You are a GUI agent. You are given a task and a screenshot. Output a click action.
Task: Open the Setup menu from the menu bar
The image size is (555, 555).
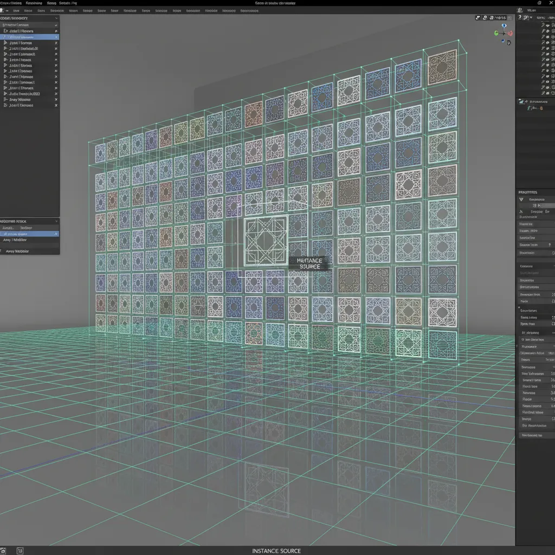click(x=53, y=3)
